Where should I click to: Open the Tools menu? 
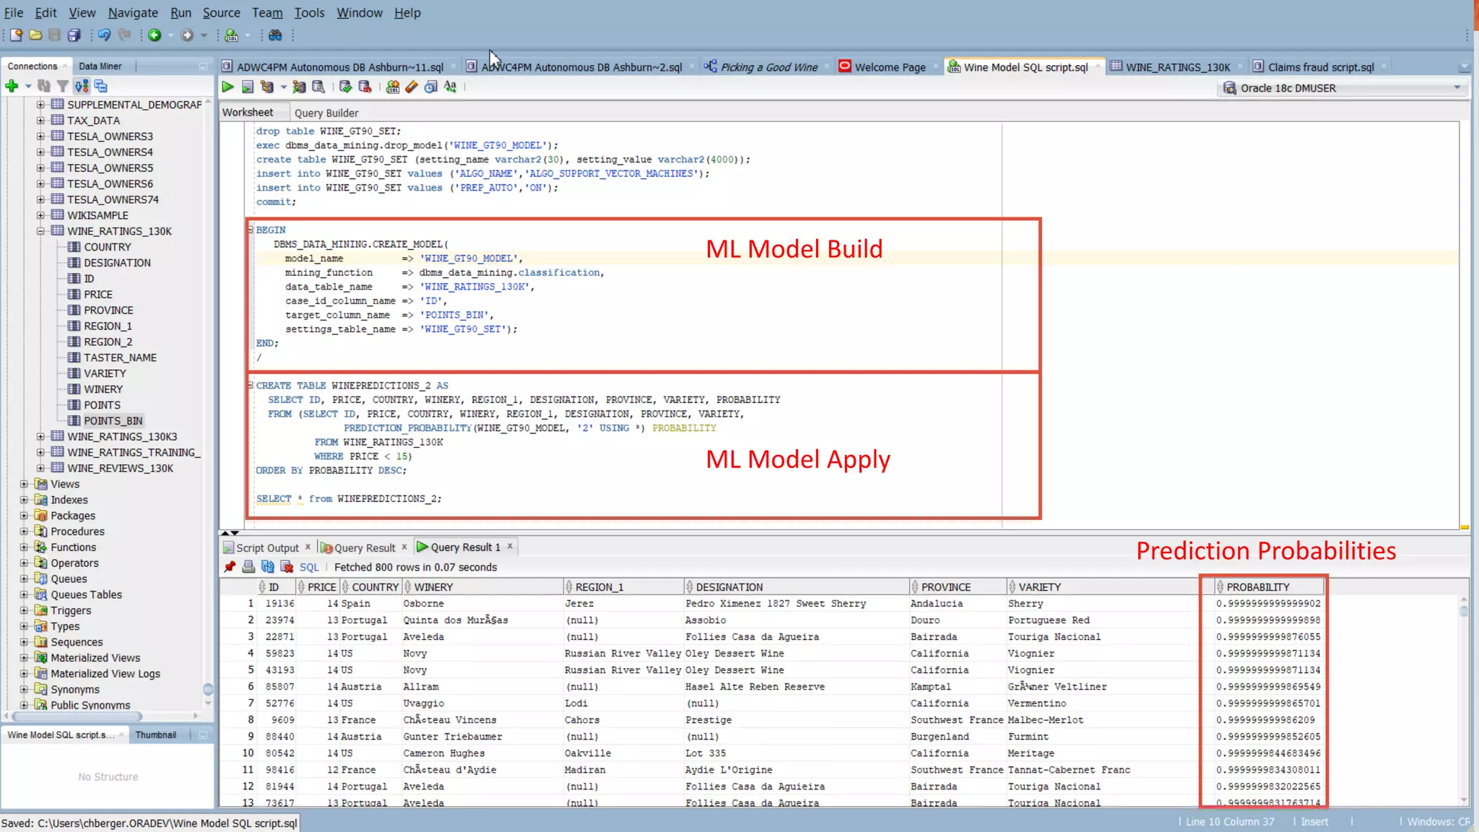tap(309, 12)
